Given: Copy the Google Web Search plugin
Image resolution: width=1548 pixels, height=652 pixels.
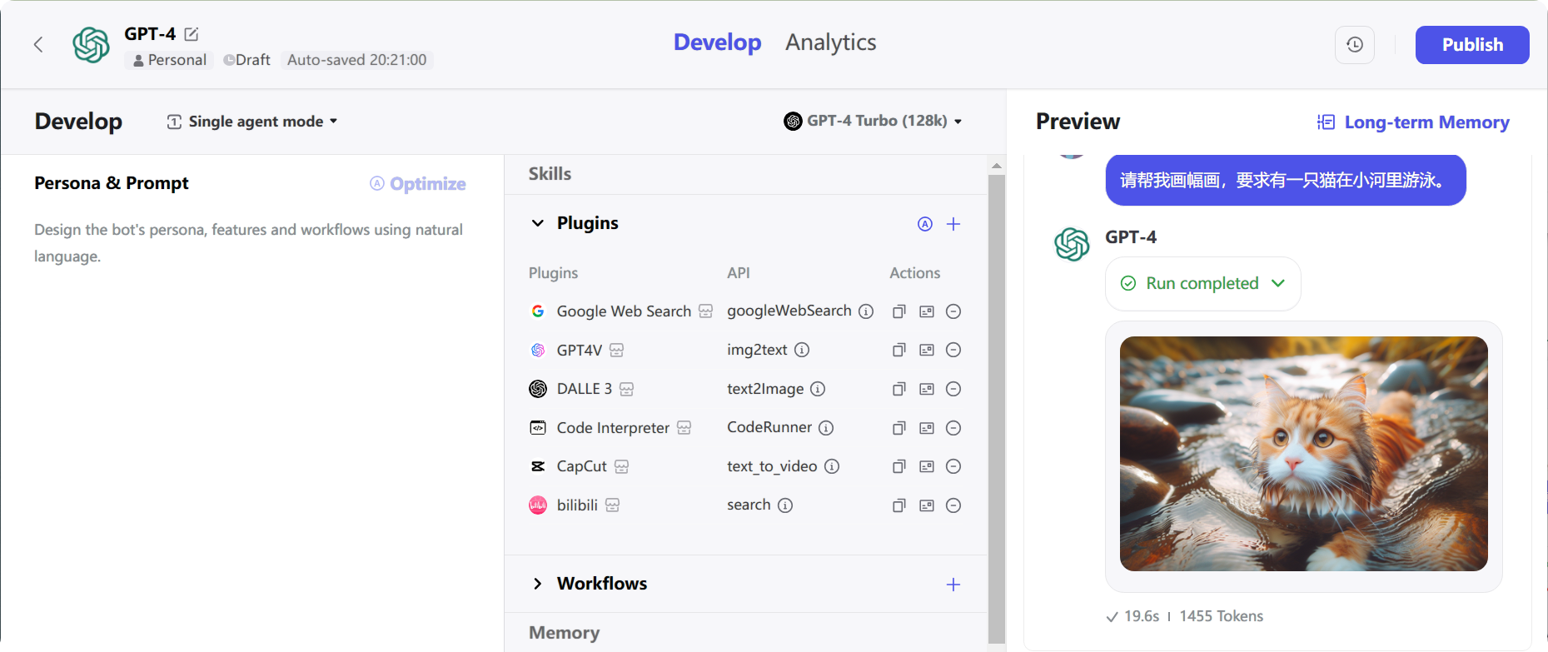Looking at the screenshot, I should 898,311.
